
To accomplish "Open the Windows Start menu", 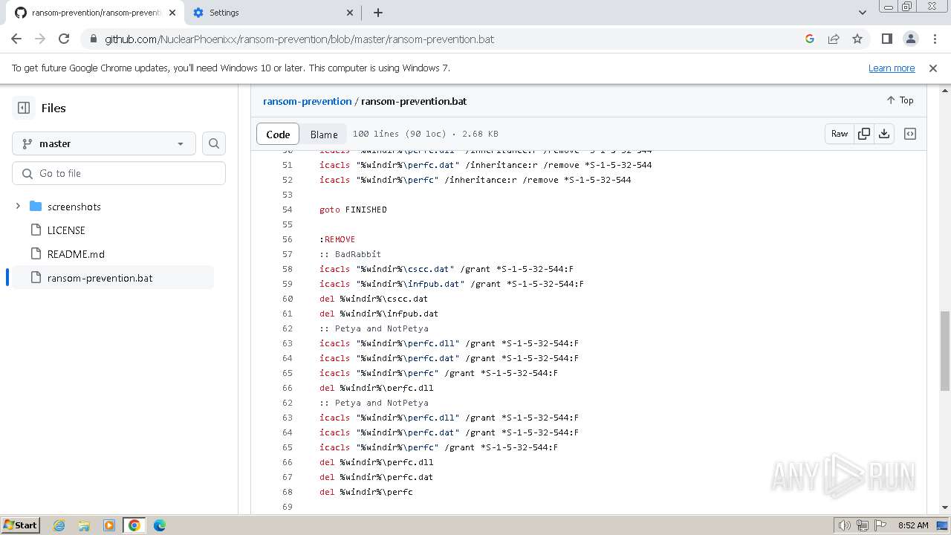I will pos(20,525).
